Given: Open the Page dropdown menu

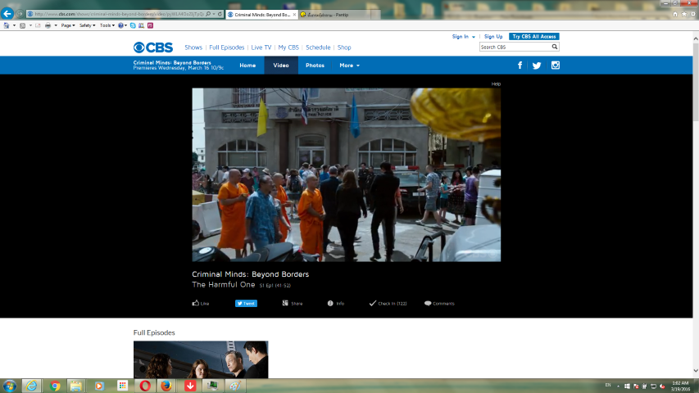Looking at the screenshot, I should [68, 25].
